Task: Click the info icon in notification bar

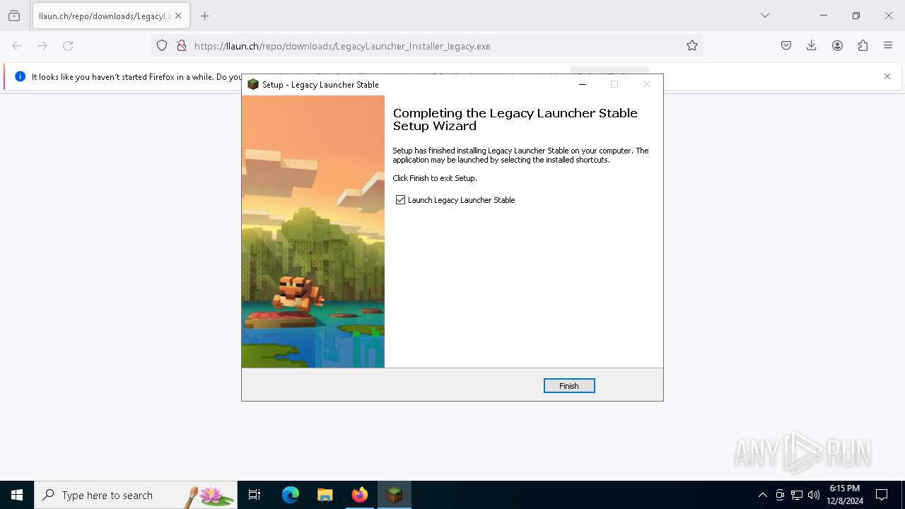Action: 20,76
